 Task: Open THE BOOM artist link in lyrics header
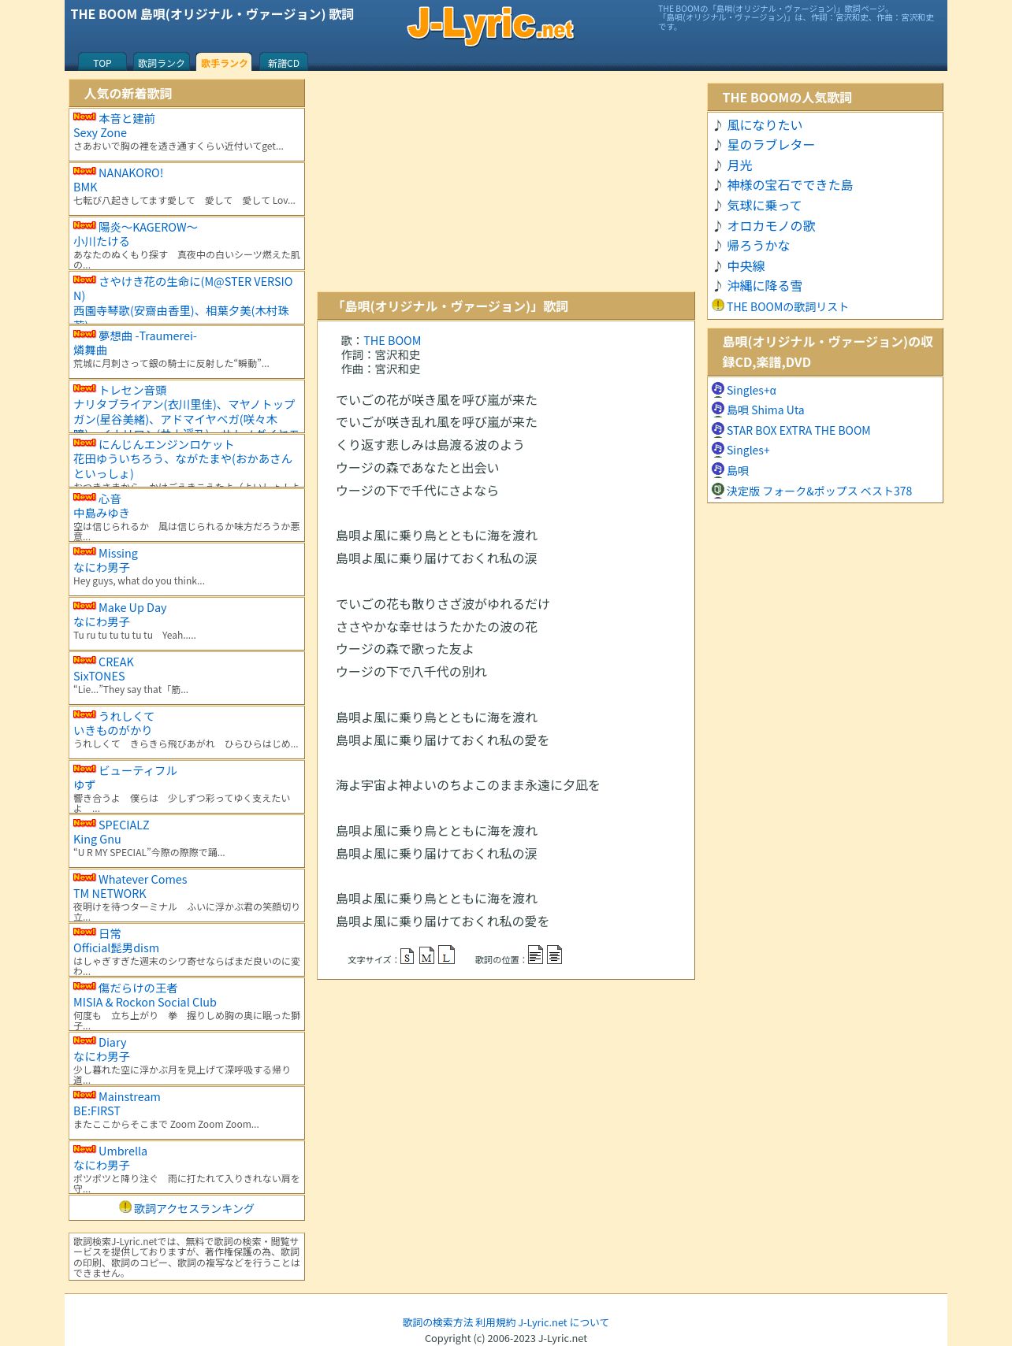[x=392, y=341]
